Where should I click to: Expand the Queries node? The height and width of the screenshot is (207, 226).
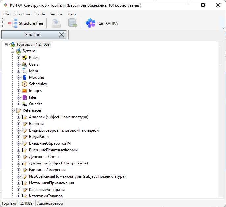[x=18, y=104]
